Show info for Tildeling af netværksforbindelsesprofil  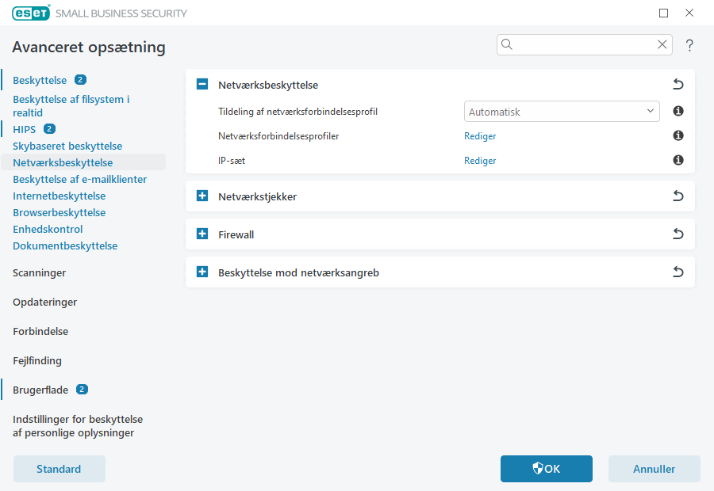(x=678, y=112)
